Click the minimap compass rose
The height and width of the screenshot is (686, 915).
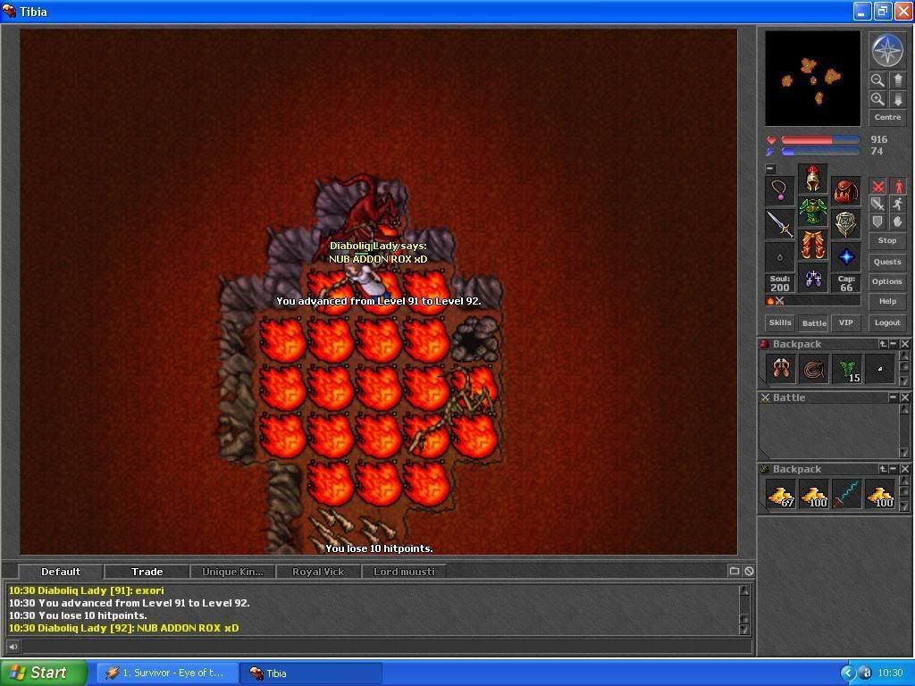tap(887, 51)
